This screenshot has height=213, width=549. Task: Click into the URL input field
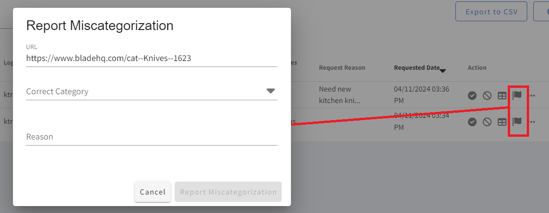[151, 58]
